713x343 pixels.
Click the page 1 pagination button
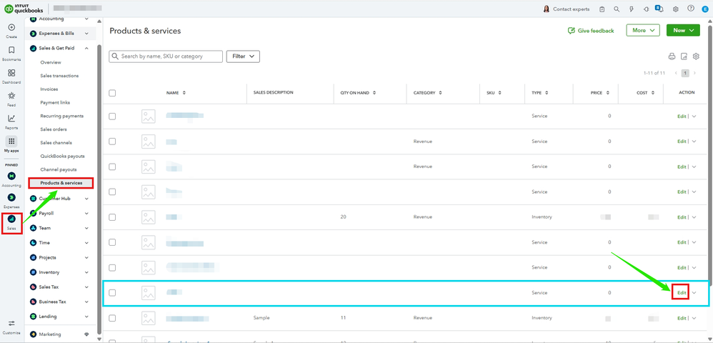tap(685, 73)
